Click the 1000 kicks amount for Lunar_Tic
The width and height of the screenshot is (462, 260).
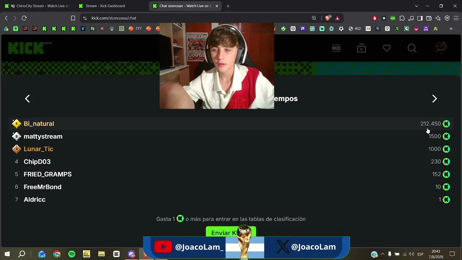[435, 149]
